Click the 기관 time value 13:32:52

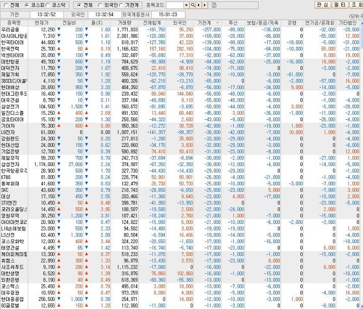point(46,15)
